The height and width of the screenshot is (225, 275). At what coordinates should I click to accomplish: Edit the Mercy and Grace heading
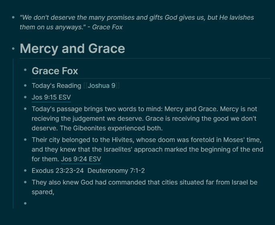point(72,49)
